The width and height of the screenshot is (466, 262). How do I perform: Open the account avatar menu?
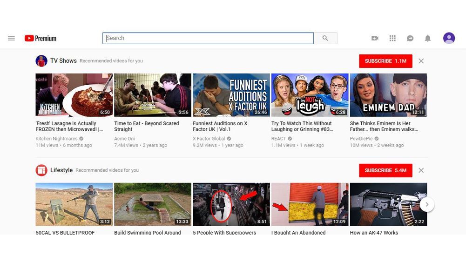449,38
